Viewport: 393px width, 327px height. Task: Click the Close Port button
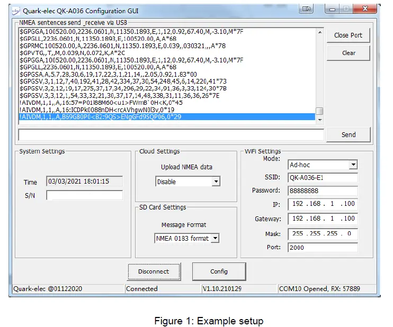click(348, 35)
